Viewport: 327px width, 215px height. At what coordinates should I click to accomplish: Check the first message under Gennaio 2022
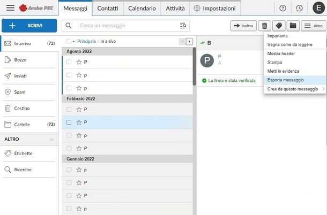click(x=69, y=170)
